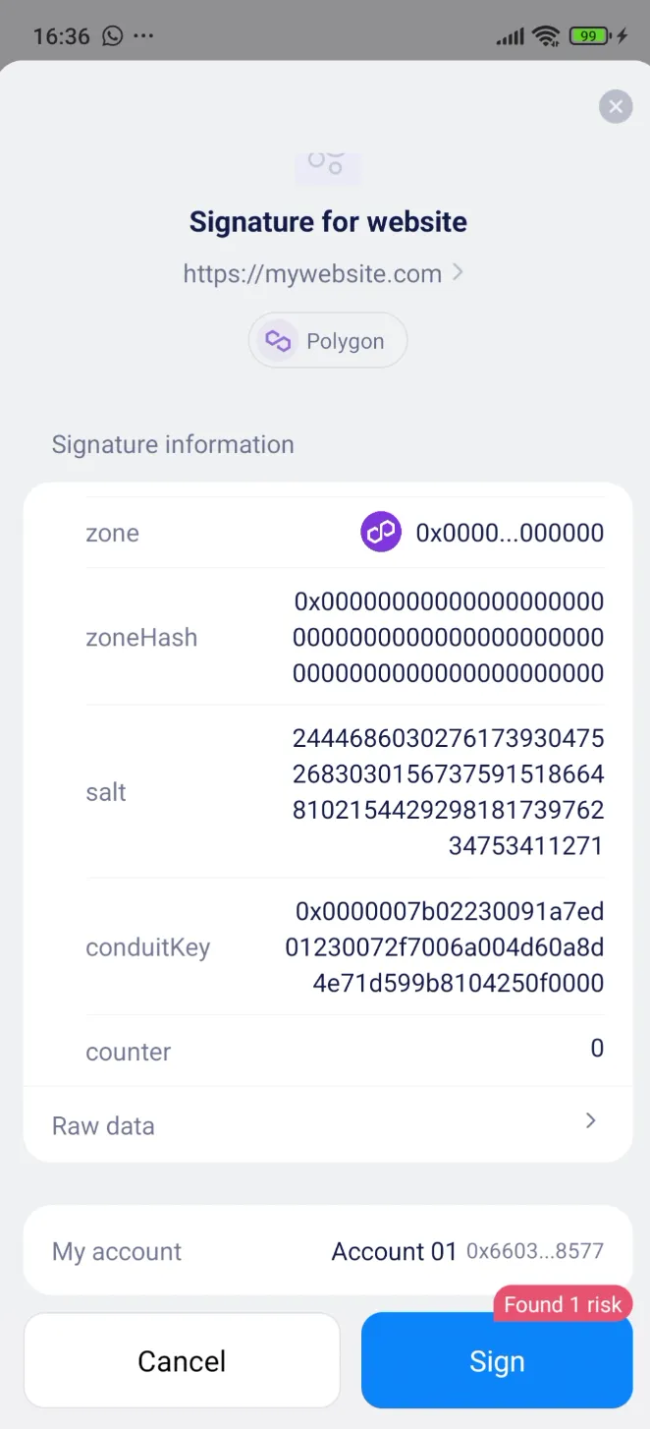This screenshot has height=1429, width=650.
Task: Open website details via the chevron after URL
Action: coord(458,273)
